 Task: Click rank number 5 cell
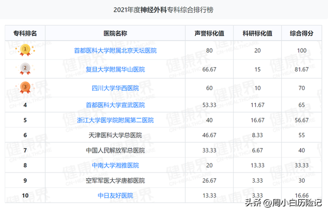click(x=25, y=120)
